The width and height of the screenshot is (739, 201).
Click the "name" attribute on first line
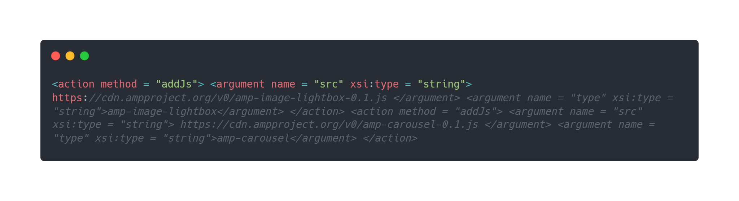tap(283, 84)
